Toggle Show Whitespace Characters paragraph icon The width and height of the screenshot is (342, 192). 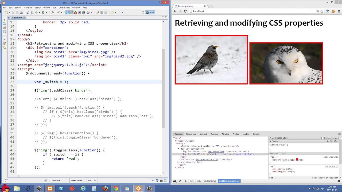click(106, 13)
